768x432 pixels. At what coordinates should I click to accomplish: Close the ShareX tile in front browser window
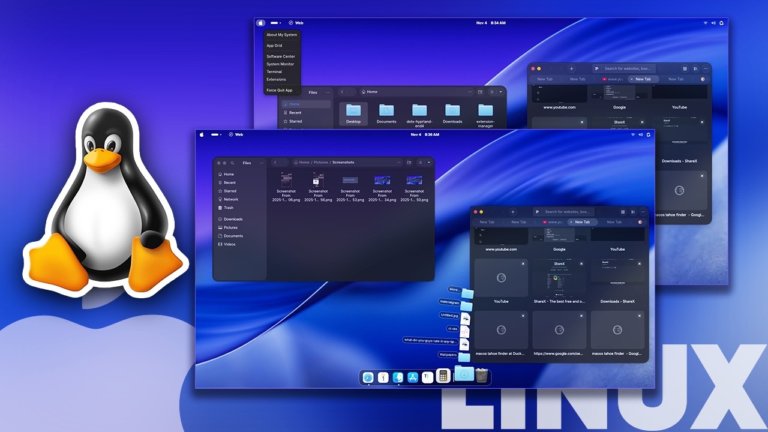pyautogui.click(x=581, y=263)
